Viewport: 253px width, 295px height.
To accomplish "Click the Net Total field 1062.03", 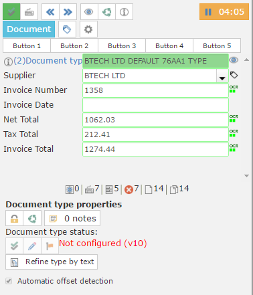I will click(155, 120).
